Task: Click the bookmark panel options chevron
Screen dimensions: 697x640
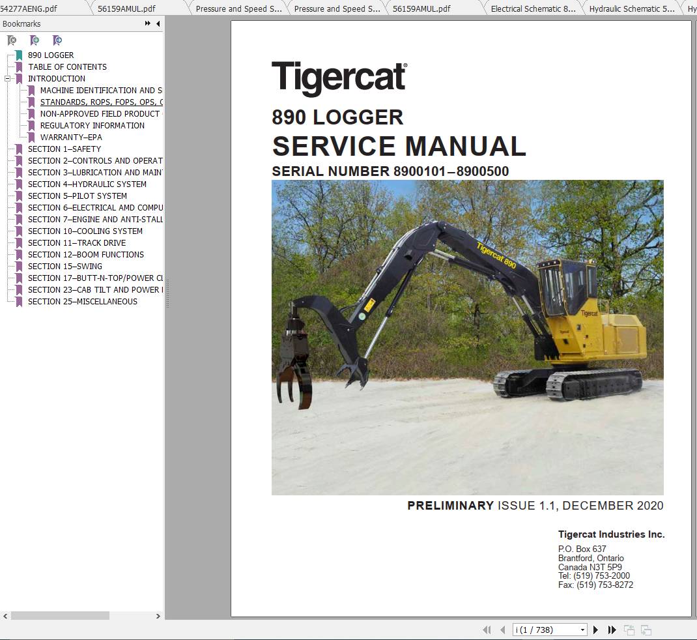Action: (x=147, y=23)
